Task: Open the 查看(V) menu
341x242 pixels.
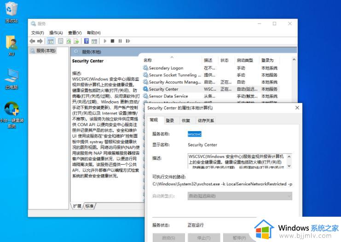Action: point(75,33)
